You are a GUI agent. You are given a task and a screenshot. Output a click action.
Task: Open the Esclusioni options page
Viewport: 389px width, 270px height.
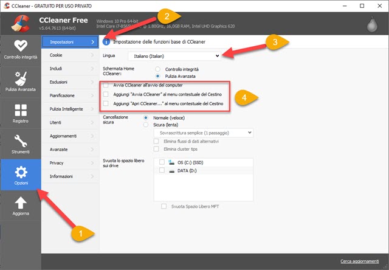point(71,82)
